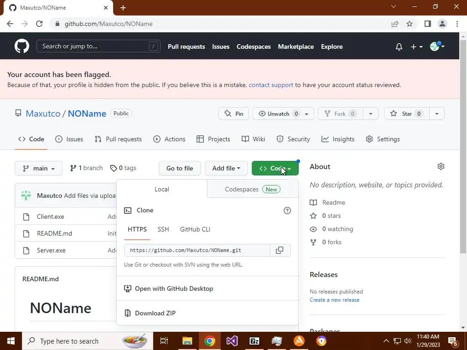Screen dimensions: 467x350
Task: Click the Clone help question icon
Action: point(287,211)
